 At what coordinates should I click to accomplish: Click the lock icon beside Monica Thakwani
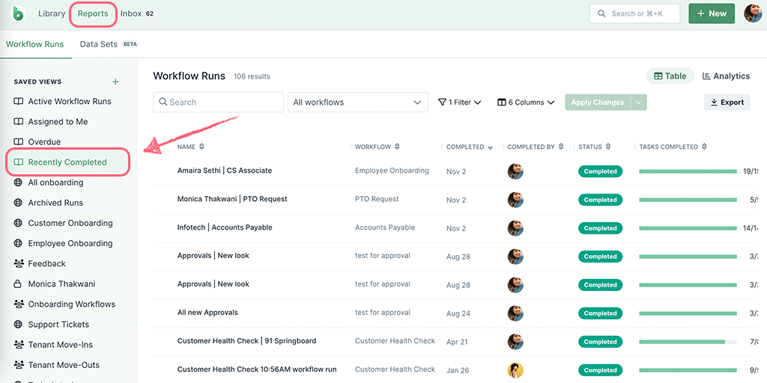[18, 284]
